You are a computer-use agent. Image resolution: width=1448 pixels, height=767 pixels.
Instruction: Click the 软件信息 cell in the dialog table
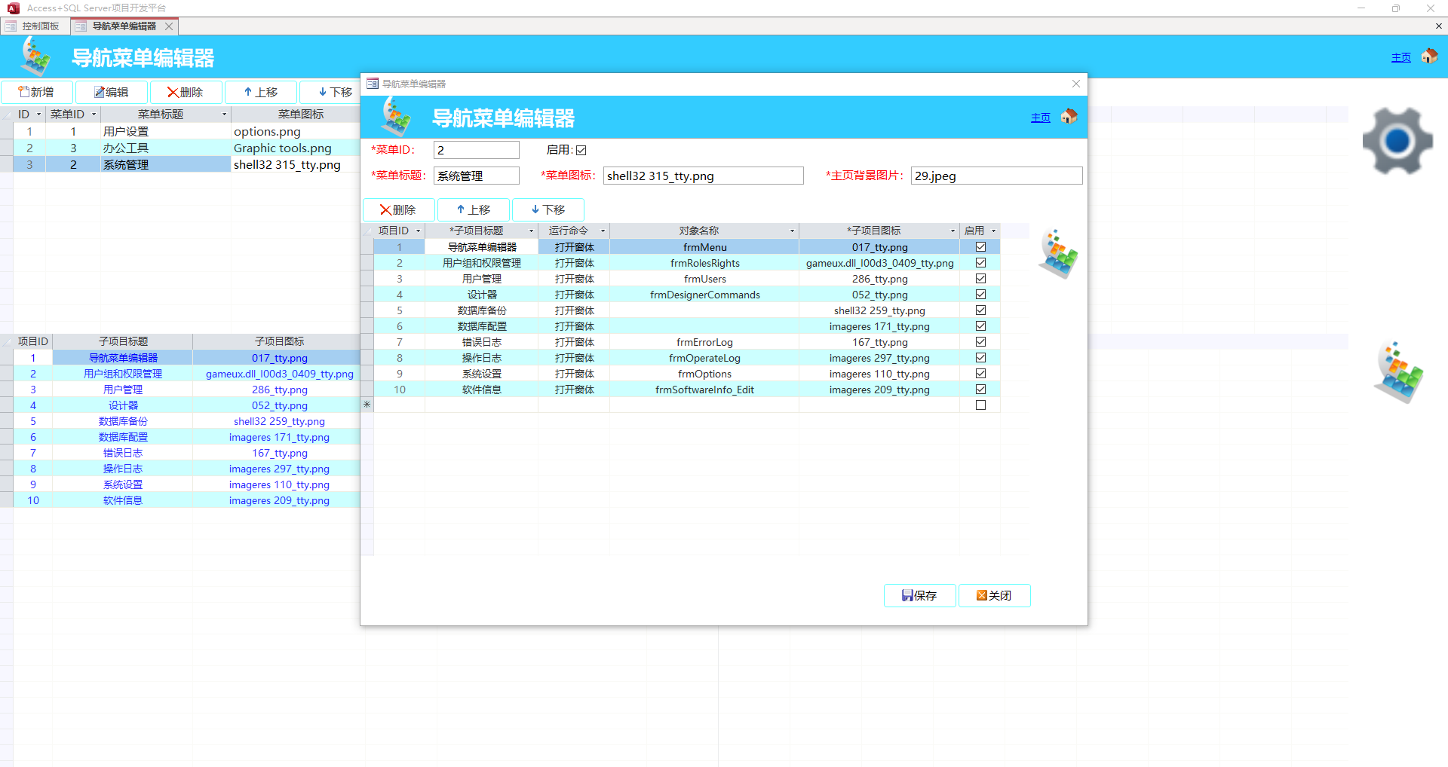[x=482, y=390]
